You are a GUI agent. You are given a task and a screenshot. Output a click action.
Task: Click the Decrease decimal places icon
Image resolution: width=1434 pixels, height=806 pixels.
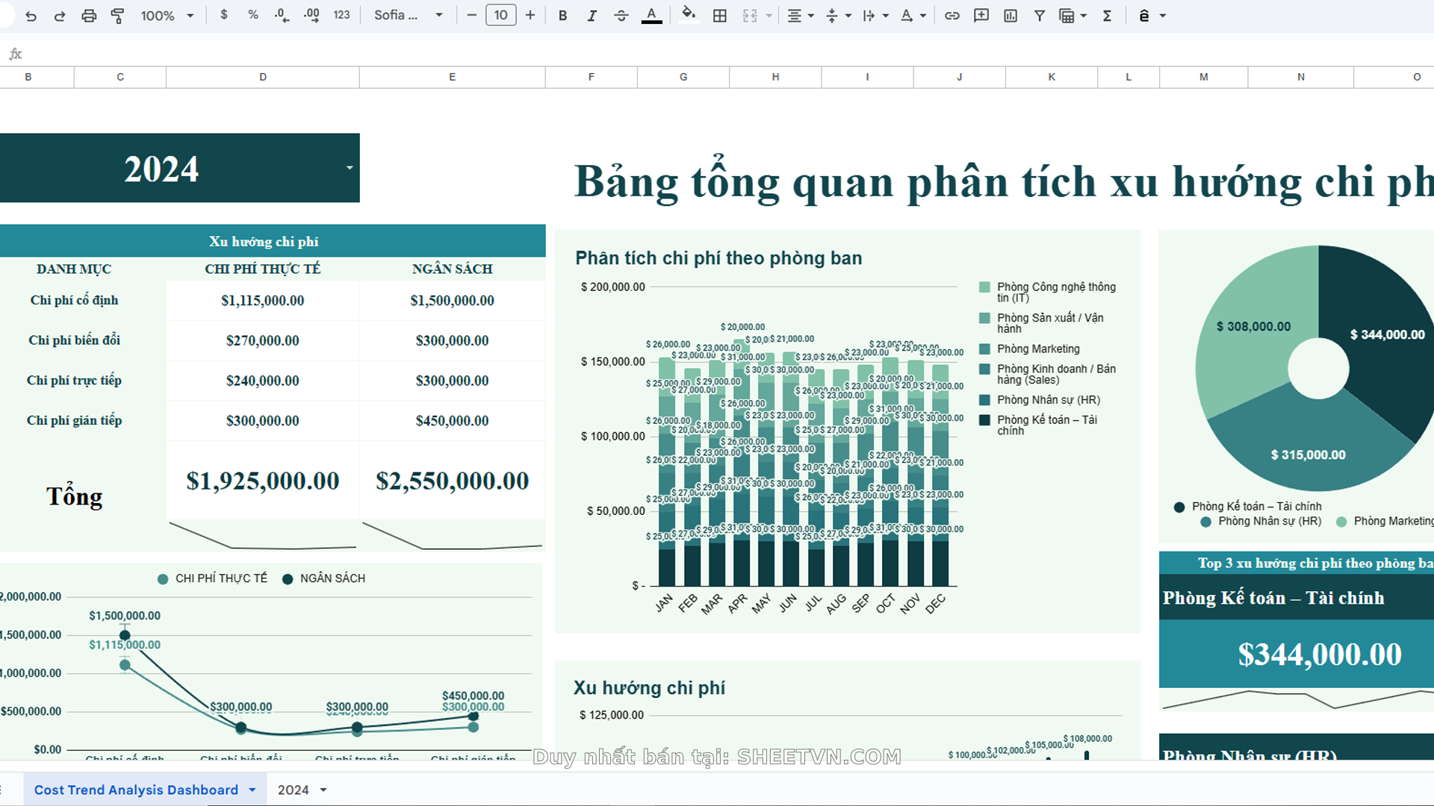[x=282, y=15]
